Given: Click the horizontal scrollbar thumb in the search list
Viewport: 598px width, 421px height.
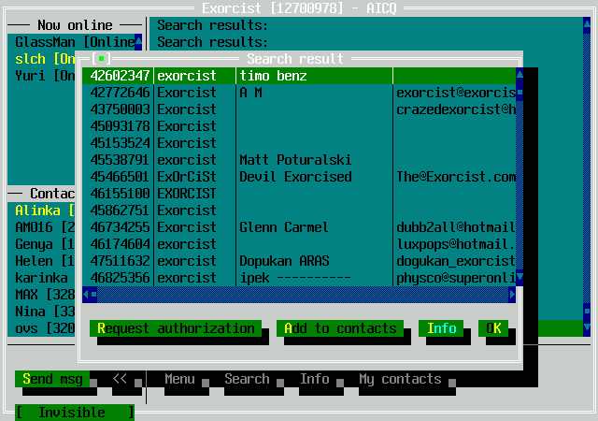Looking at the screenshot, I should [93, 295].
